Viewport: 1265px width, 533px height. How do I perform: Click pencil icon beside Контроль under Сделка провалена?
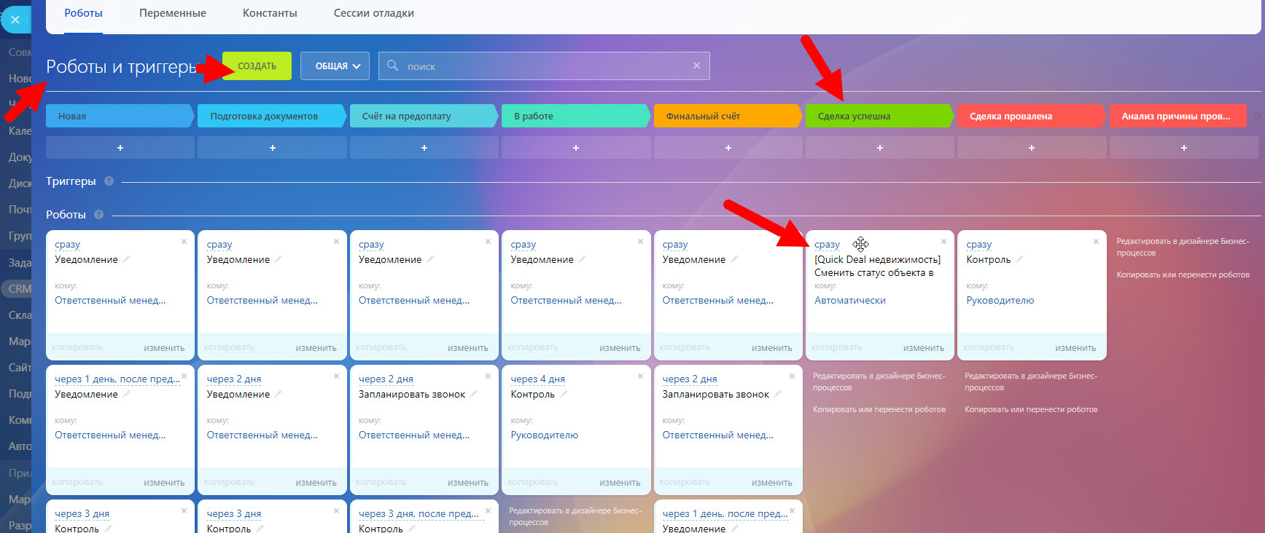click(1020, 259)
